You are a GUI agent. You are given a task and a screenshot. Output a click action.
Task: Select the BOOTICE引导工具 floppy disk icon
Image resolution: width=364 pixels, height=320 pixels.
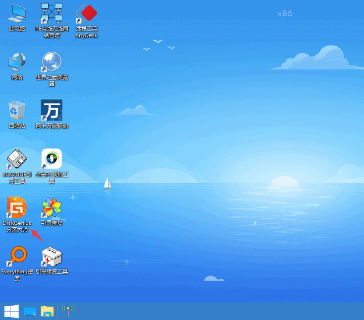17,159
